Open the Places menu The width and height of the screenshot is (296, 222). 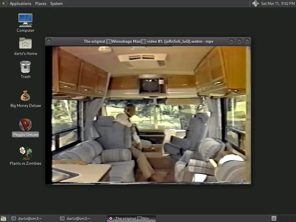(40, 3)
